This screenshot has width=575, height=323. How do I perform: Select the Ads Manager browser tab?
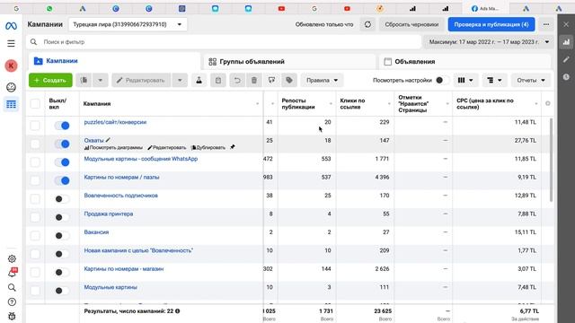point(485,8)
